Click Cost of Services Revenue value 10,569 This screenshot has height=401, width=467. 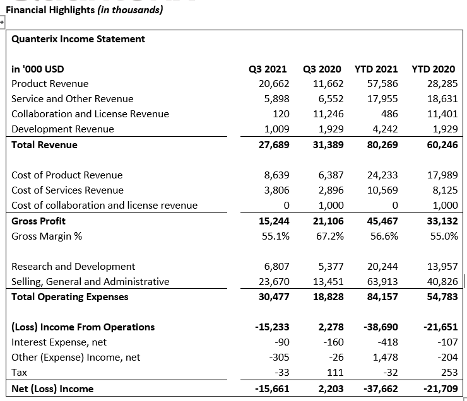click(382, 190)
